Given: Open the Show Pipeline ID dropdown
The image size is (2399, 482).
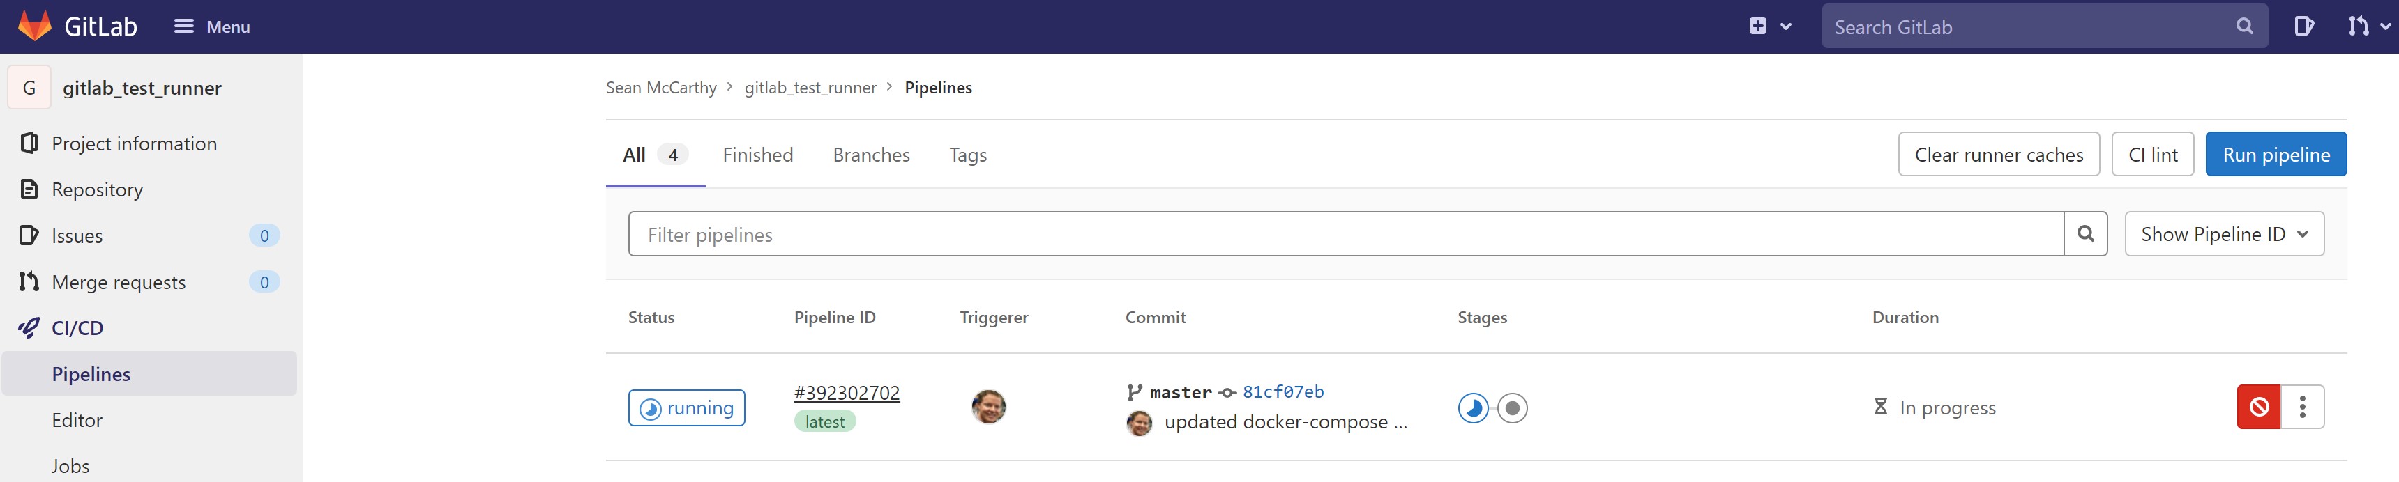Looking at the screenshot, I should click(2224, 233).
